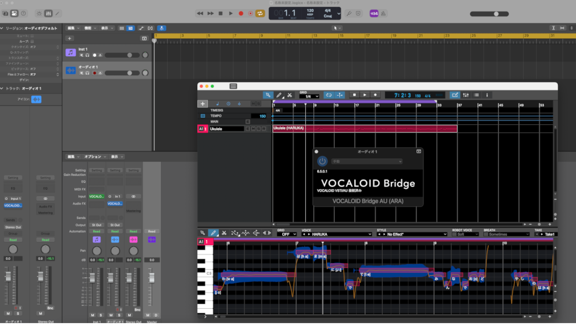The height and width of the screenshot is (324, 576).
Task: Enable the ループ checkbox in region inspector
Action: tap(32, 41)
